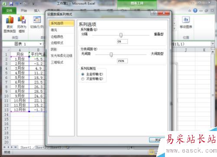Switch to the Home (开始) ribbon tab
217x157 pixels.
click(x=24, y=10)
